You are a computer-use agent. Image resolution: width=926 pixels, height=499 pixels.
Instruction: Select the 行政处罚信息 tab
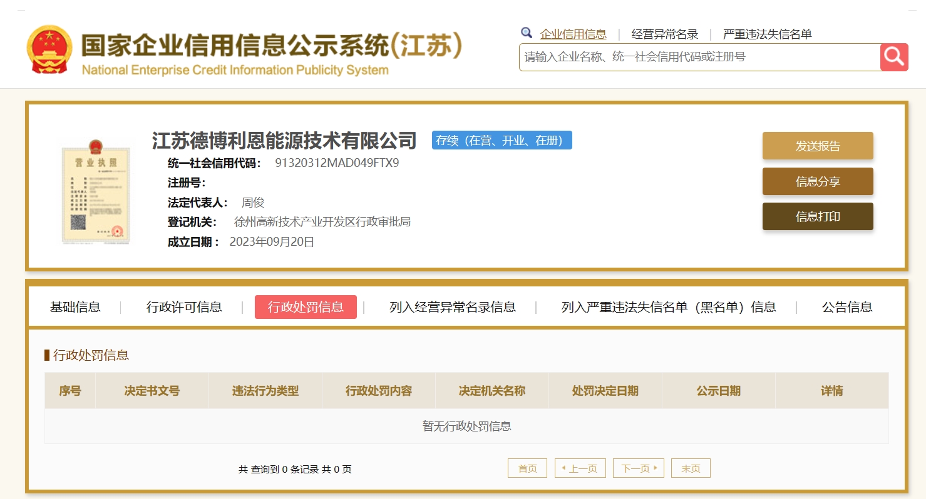(306, 307)
